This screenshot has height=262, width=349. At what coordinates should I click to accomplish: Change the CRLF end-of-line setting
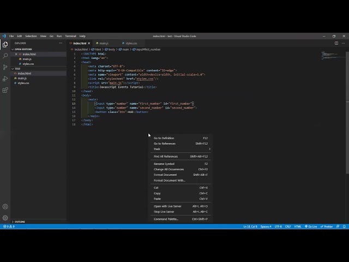click(288, 227)
